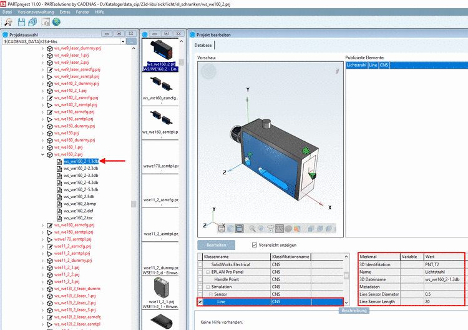Open the Extras menu
Image resolution: width=468 pixels, height=330 pixels.
click(x=65, y=12)
